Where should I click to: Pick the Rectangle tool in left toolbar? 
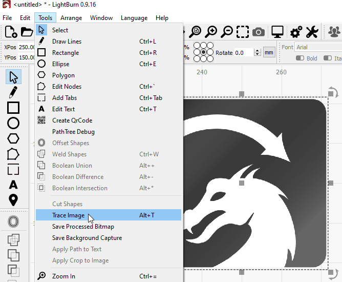click(13, 108)
